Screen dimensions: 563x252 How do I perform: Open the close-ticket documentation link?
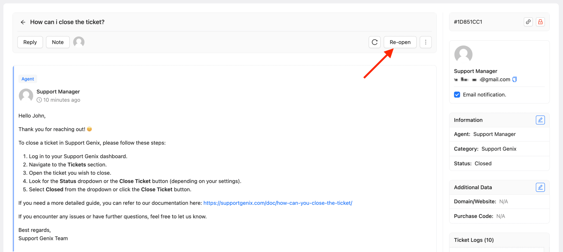pyautogui.click(x=278, y=203)
